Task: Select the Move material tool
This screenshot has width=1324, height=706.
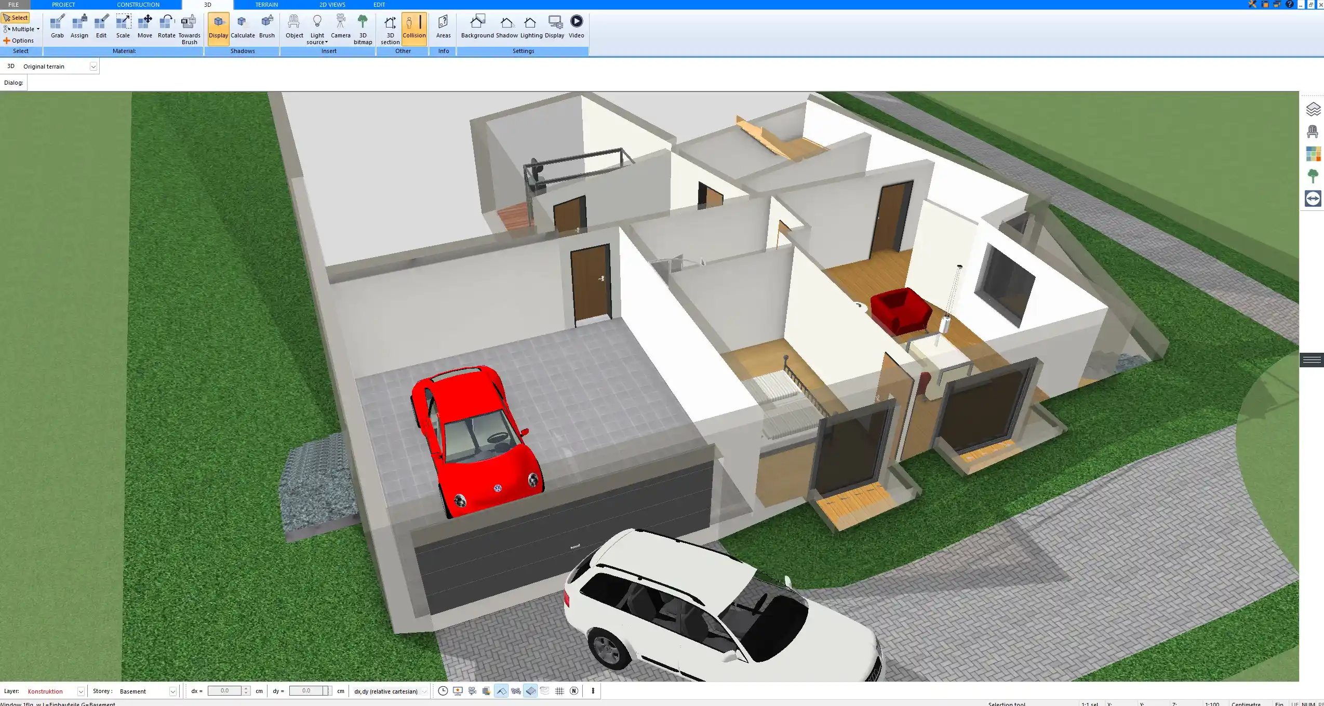Action: 145,27
